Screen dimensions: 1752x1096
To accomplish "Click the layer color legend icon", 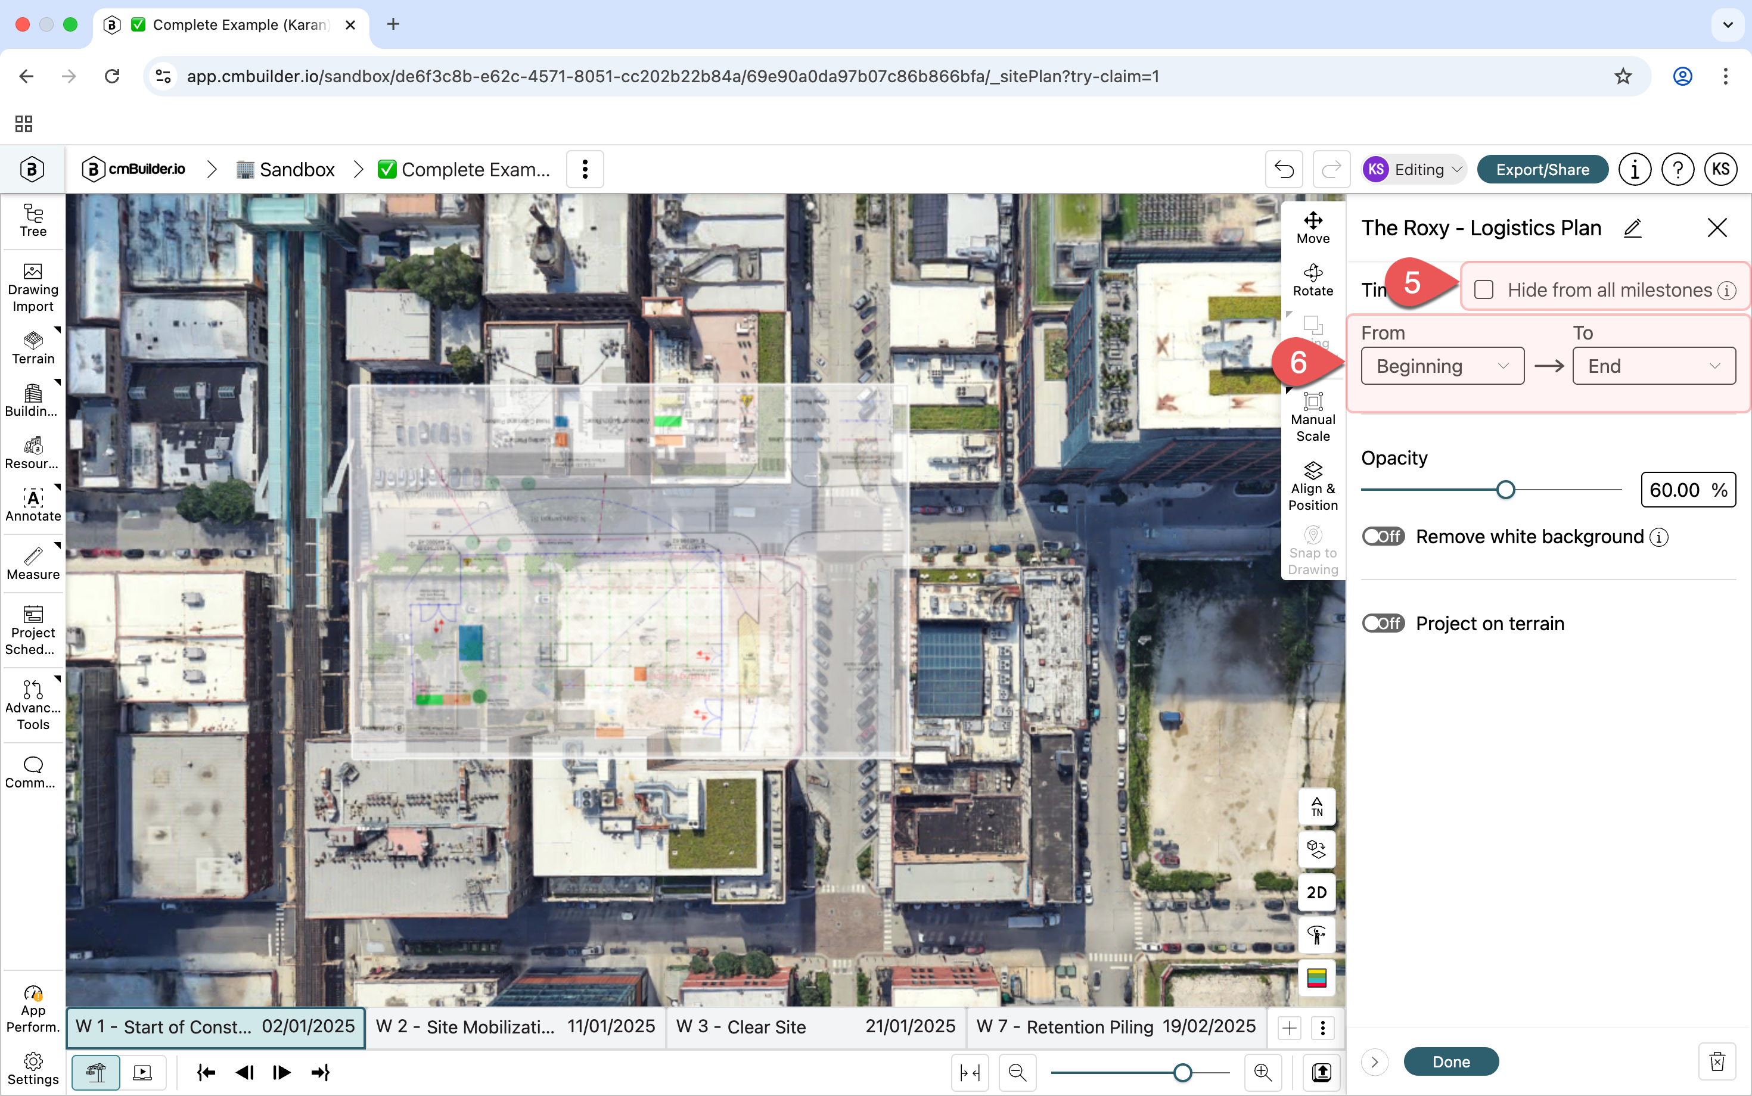I will click(1317, 978).
